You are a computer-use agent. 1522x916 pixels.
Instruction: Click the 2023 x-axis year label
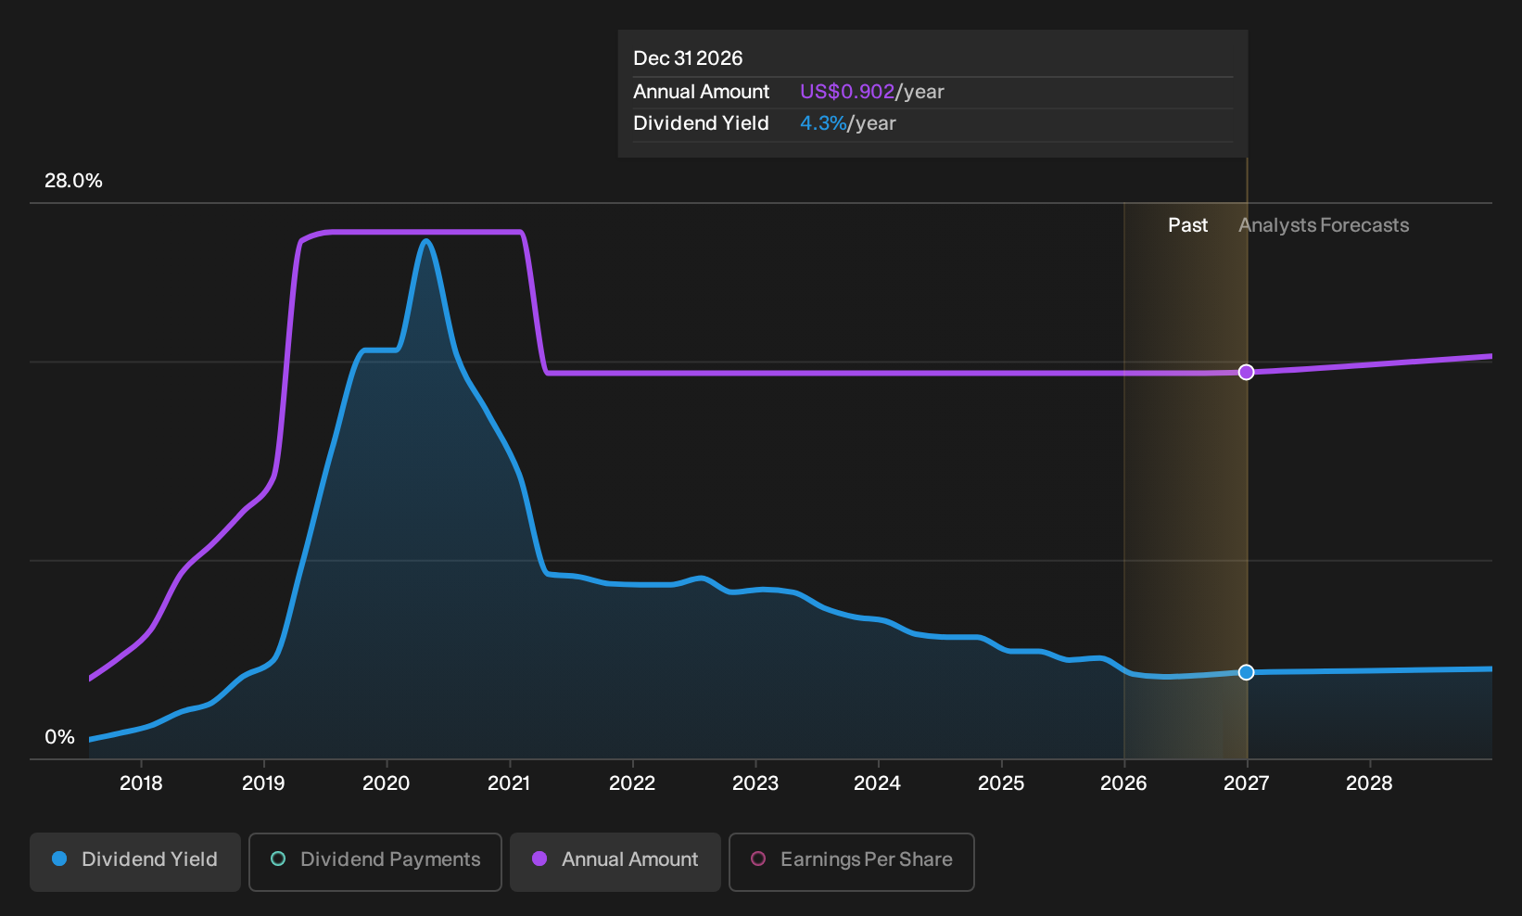755,783
